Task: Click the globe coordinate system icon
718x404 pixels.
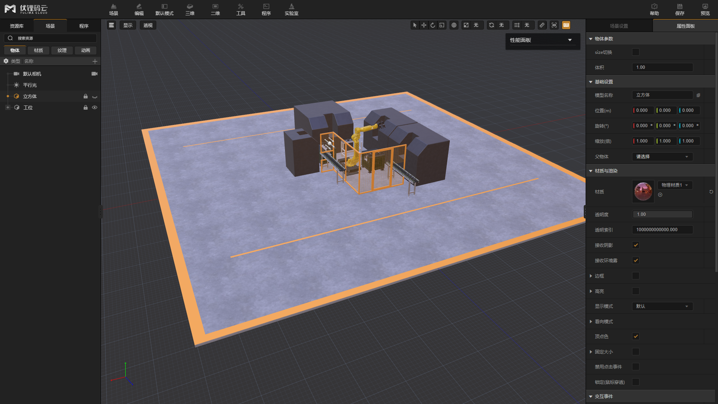Action: click(454, 25)
